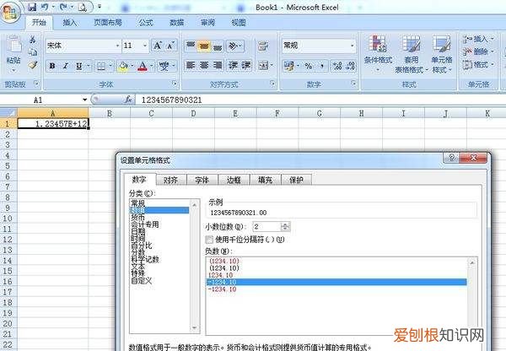Select red (1234.10) negative number format
Image resolution: width=506 pixels, height=351 pixels.
(x=223, y=262)
